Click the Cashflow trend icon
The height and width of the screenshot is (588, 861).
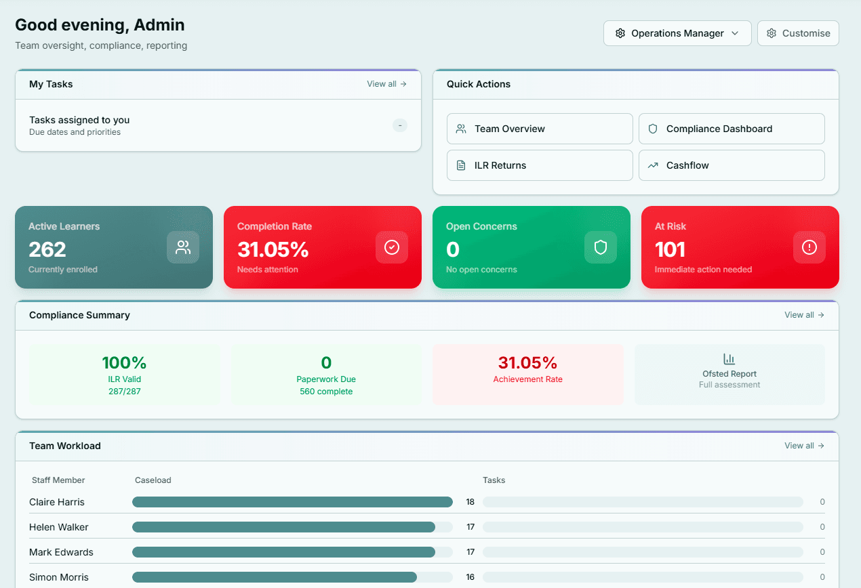[654, 165]
